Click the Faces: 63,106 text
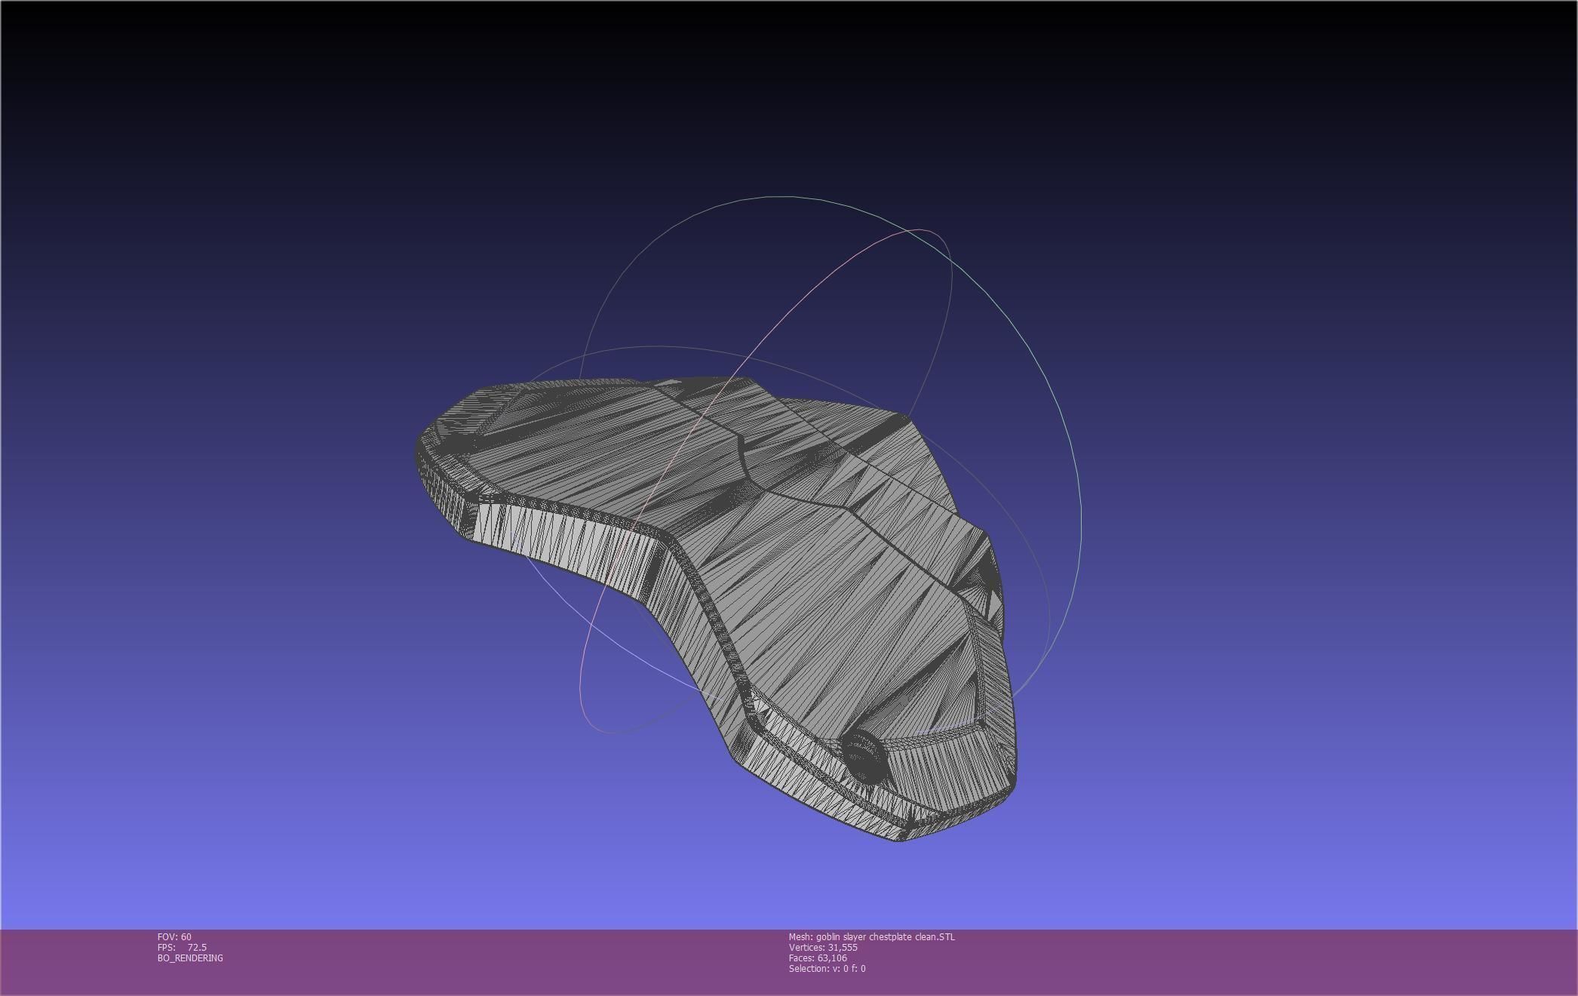This screenshot has width=1578, height=996. click(818, 958)
